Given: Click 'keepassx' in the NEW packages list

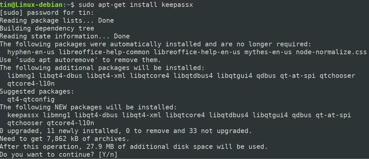Looking at the screenshot, I should pos(23,115).
